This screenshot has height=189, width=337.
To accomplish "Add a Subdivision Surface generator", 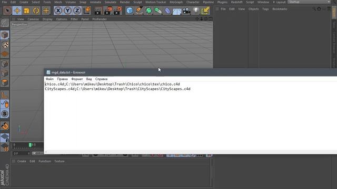I will tap(148, 10).
